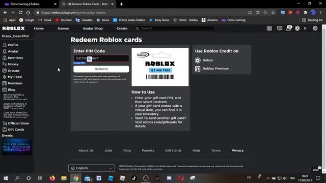Open Games in the Roblox navigation
The width and height of the screenshot is (326, 183).
pos(63,28)
